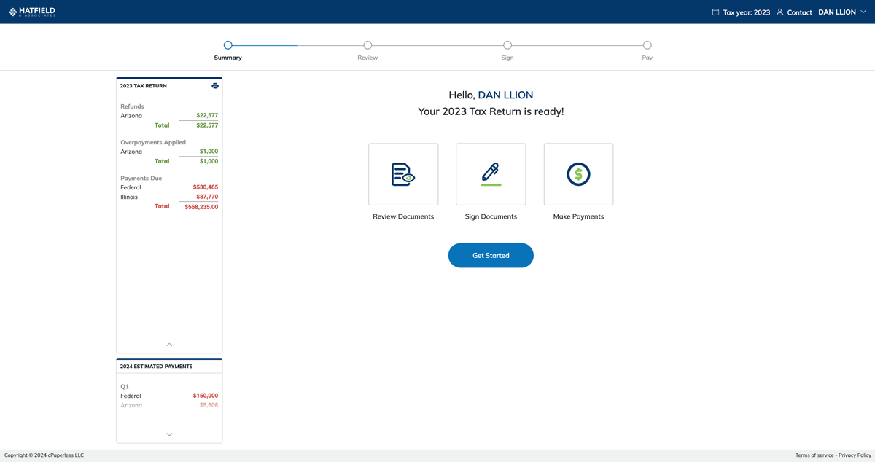Click the Arizona refund amount $22,577
Image resolution: width=875 pixels, height=462 pixels.
coord(207,115)
